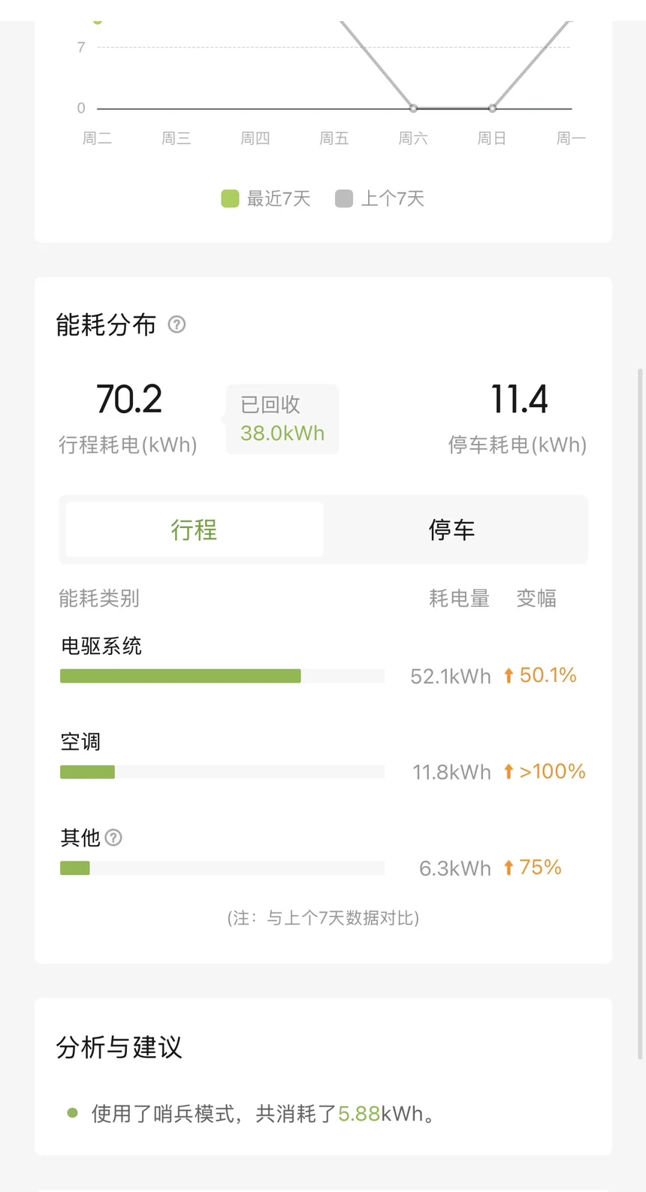Tap the 周六 data point on chart
This screenshot has height=1192, width=646.
coord(414,108)
